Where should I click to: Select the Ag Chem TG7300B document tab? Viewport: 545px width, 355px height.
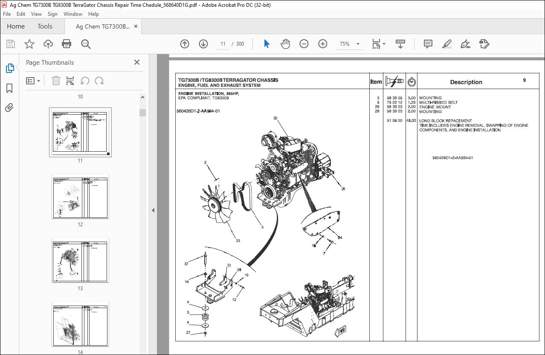point(103,26)
